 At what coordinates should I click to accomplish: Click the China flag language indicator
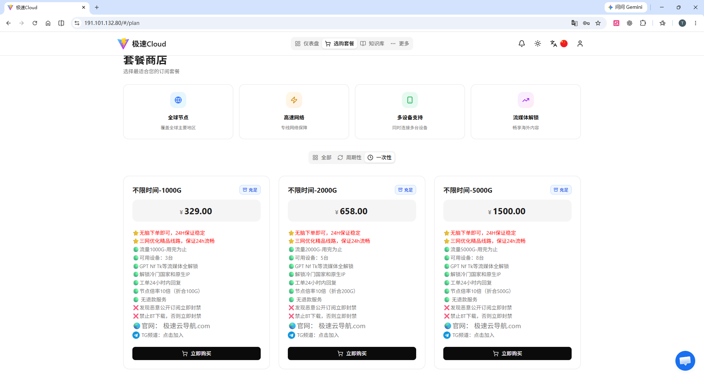click(x=564, y=44)
